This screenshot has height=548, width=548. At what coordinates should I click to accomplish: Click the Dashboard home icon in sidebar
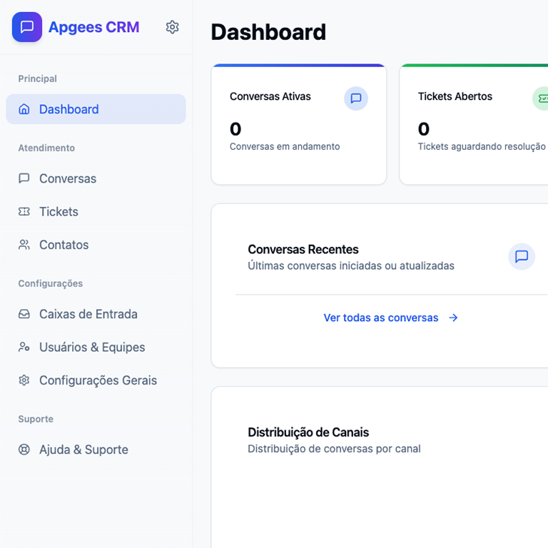[24, 109]
